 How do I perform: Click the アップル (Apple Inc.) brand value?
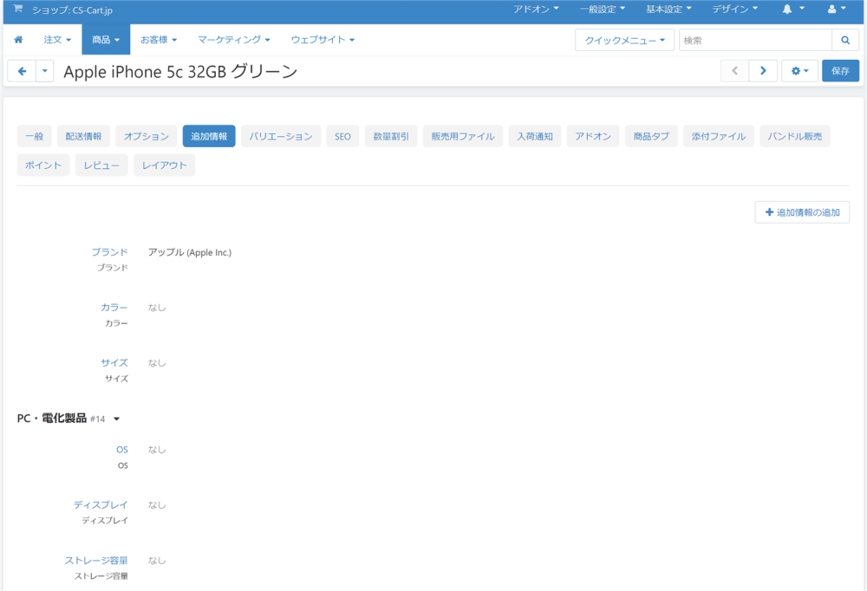[190, 252]
